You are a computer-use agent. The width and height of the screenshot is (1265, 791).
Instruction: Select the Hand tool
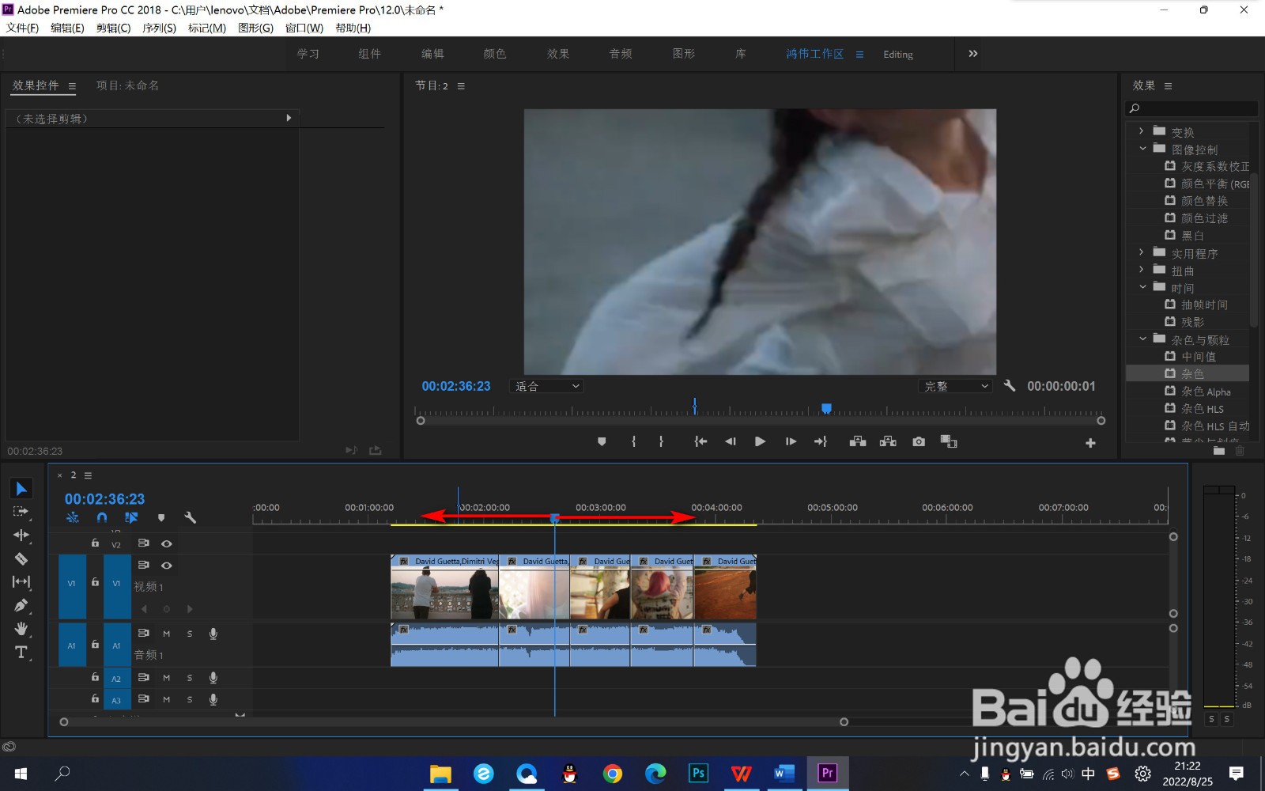pos(21,629)
